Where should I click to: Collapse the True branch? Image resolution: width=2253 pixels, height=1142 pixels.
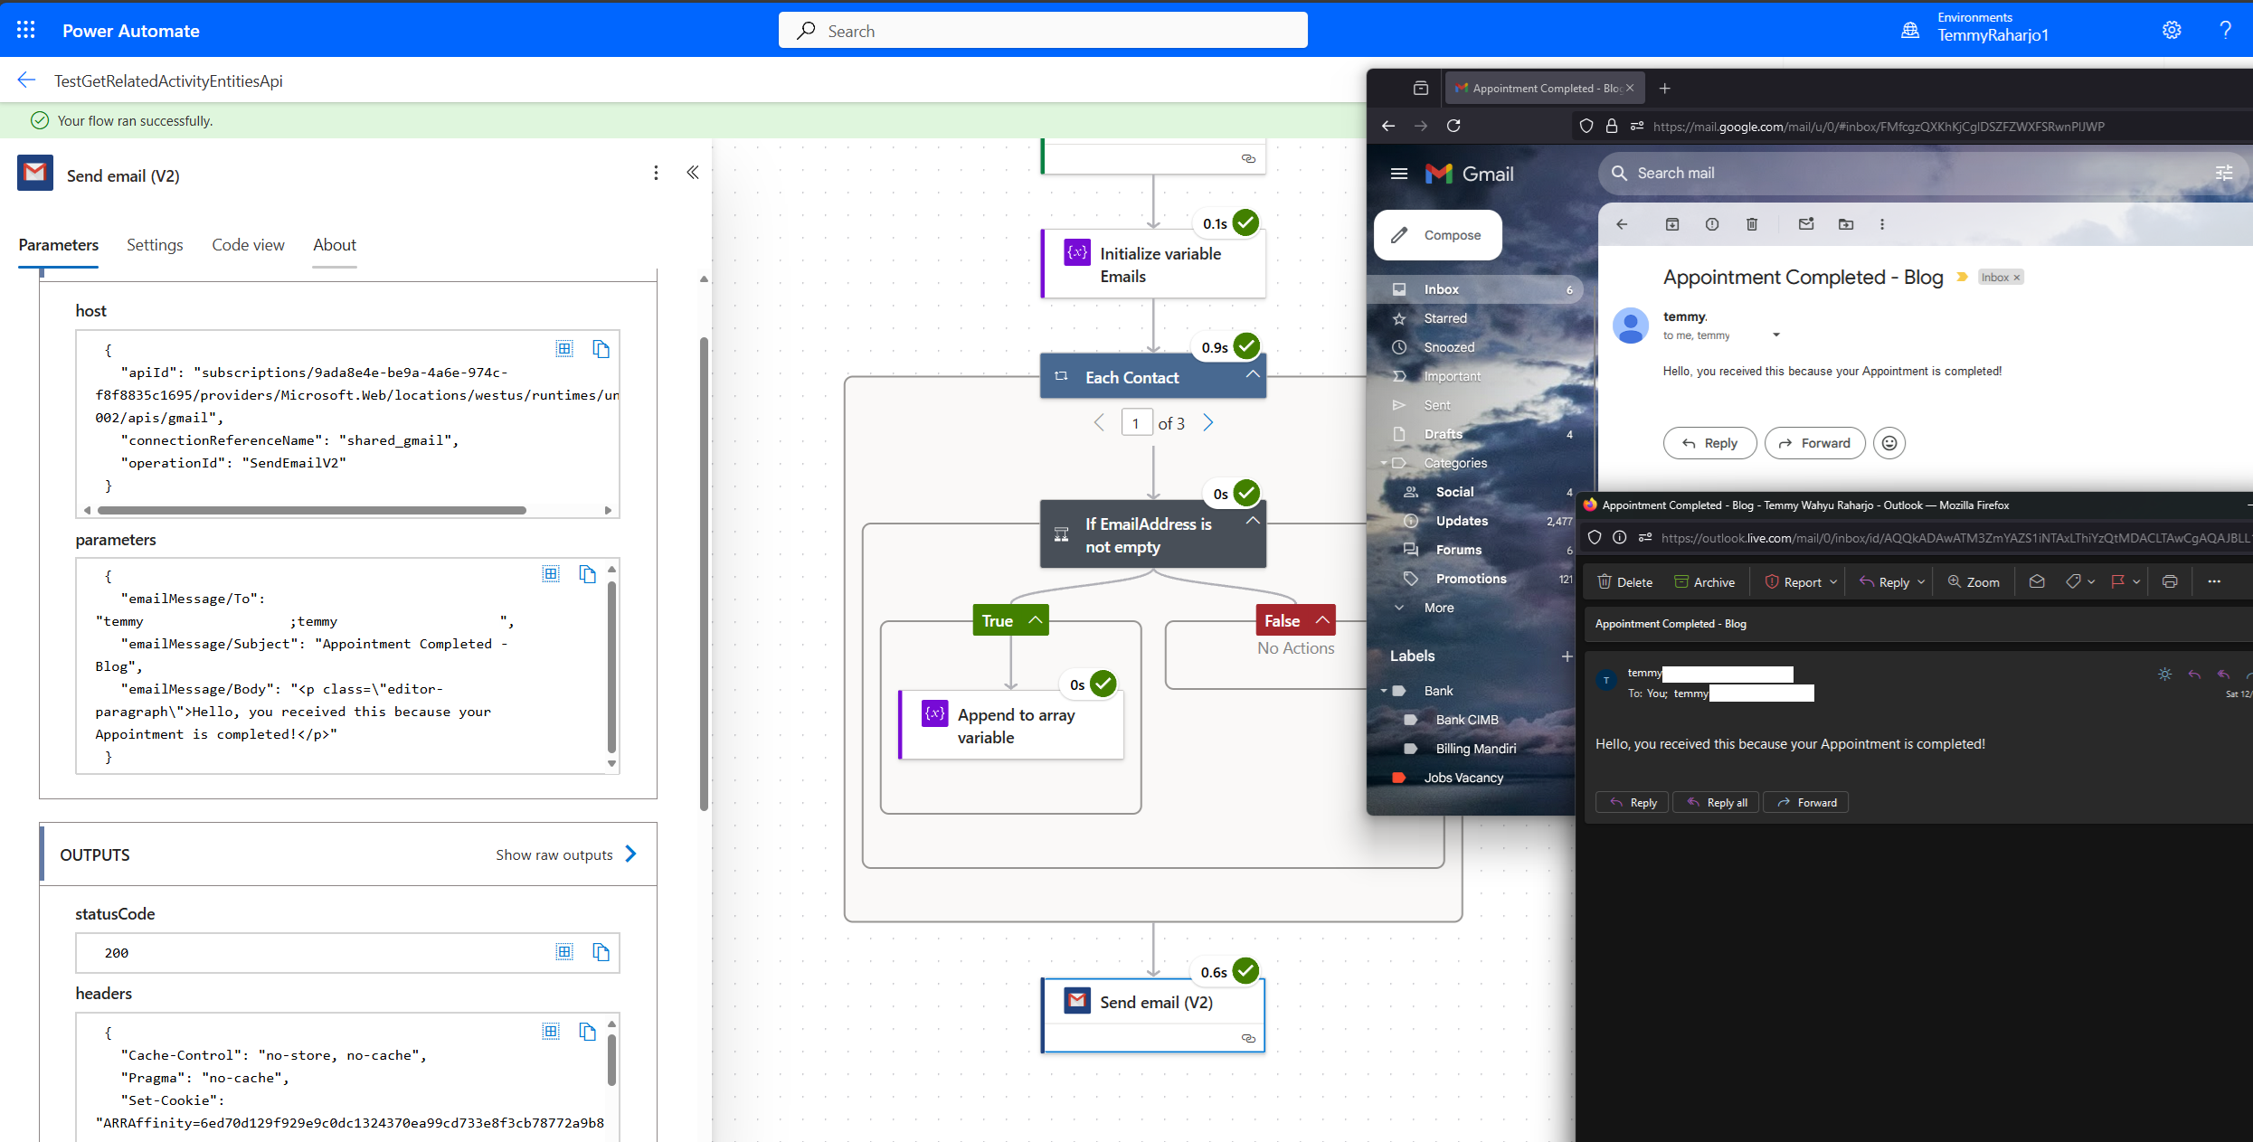(x=1036, y=620)
